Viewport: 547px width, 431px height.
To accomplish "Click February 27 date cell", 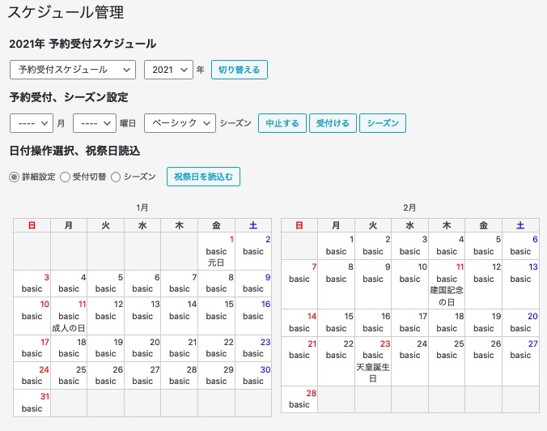I will click(x=520, y=361).
